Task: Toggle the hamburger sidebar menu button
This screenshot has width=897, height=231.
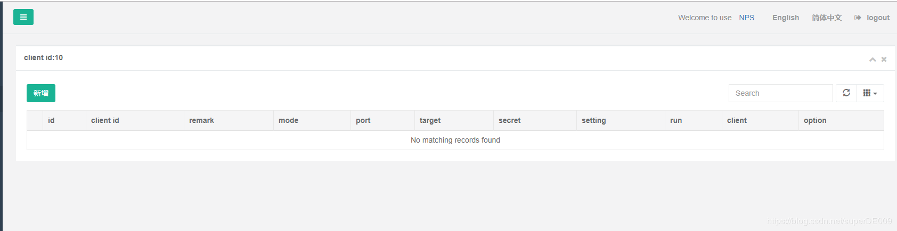Action: 23,17
